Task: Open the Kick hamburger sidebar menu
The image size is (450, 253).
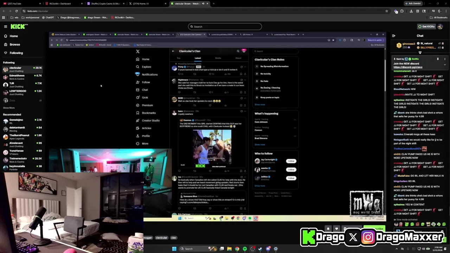Action: tap(6, 27)
